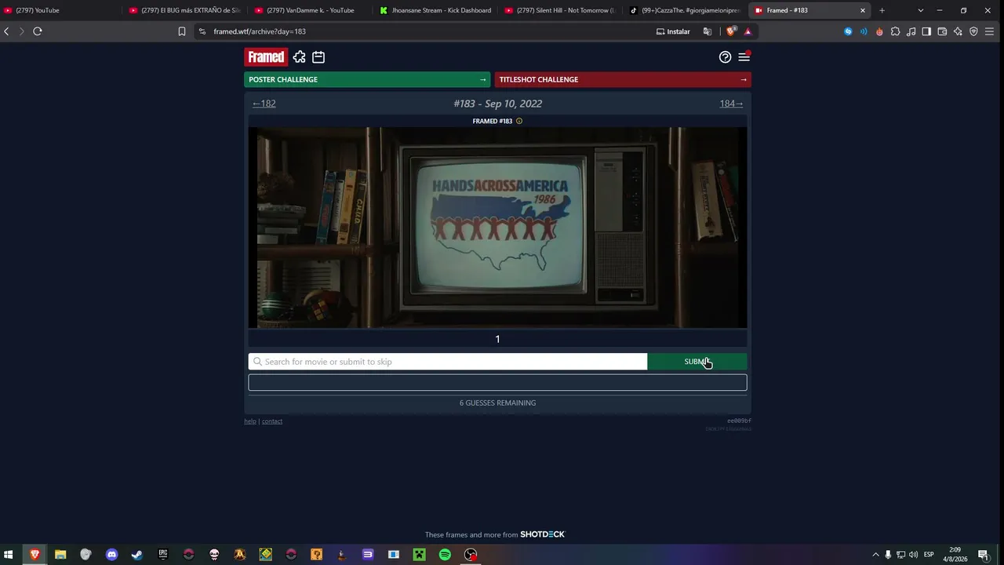
Task: Click the green Submit button
Action: tap(697, 362)
